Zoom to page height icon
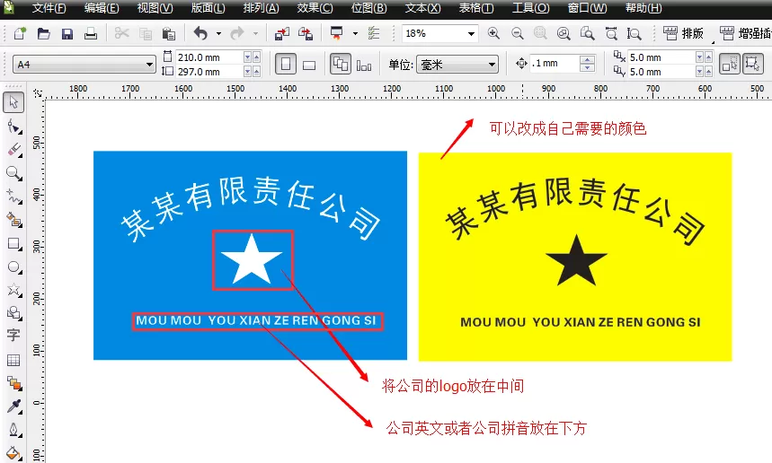 634,33
